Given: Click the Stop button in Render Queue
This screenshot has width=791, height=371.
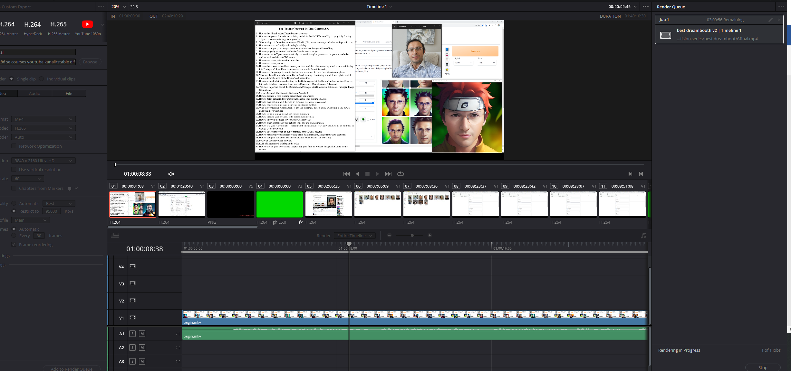Looking at the screenshot, I should coord(763,367).
